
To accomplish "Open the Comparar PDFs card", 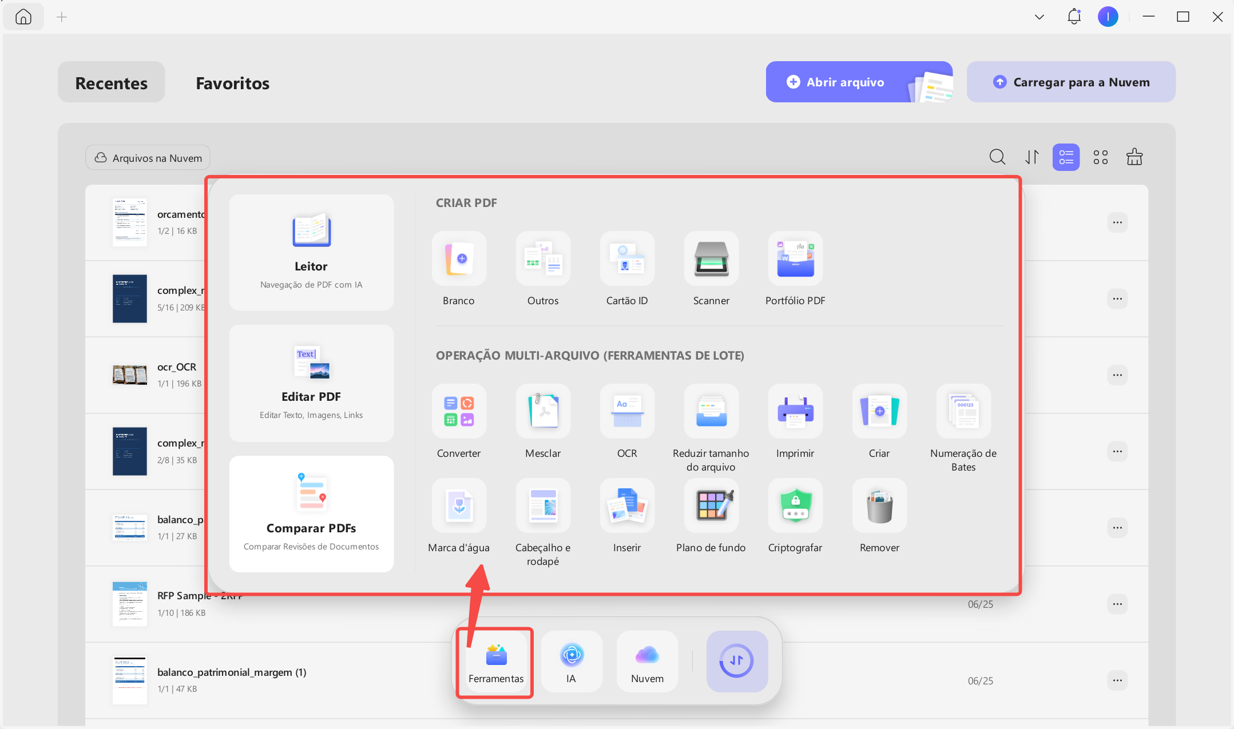I will (x=311, y=513).
